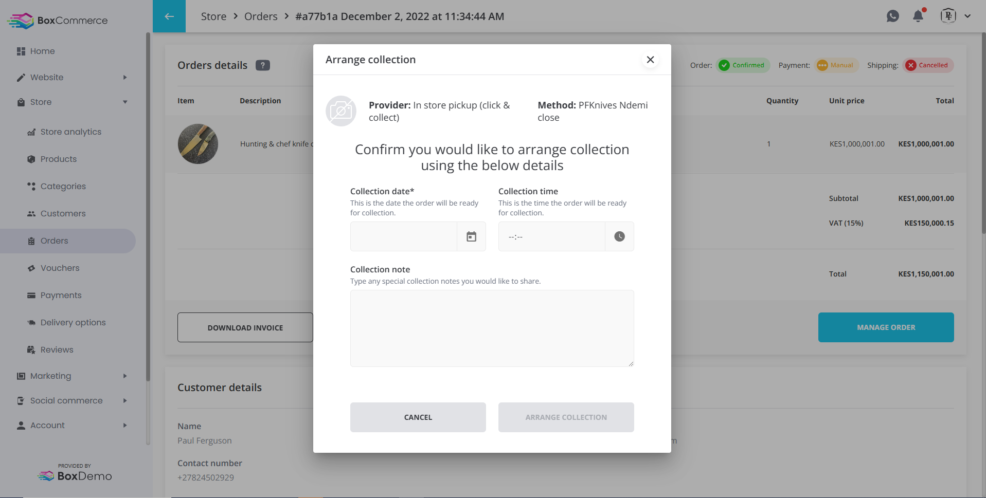This screenshot has width=986, height=498.
Task: Click the Manual payment status badge
Action: pyautogui.click(x=836, y=65)
